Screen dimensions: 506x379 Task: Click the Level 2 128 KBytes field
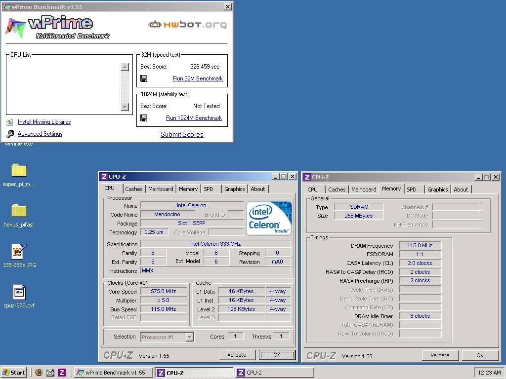(x=241, y=309)
